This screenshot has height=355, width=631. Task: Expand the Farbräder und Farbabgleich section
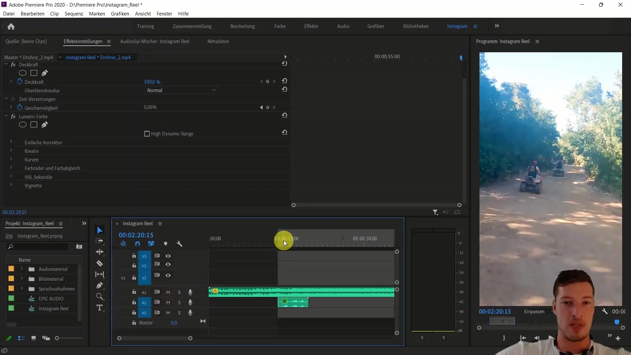coord(11,168)
